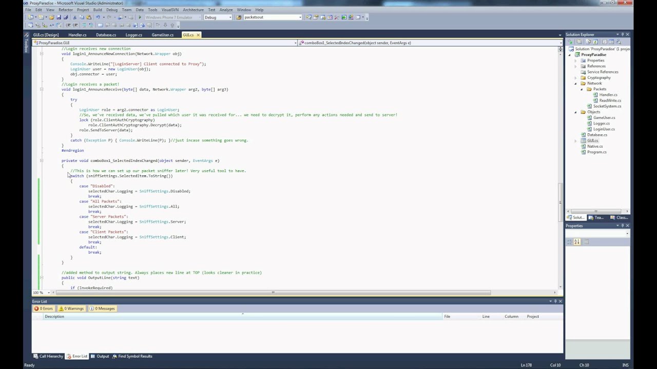Switch to the Handler.cs tab

tap(78, 35)
